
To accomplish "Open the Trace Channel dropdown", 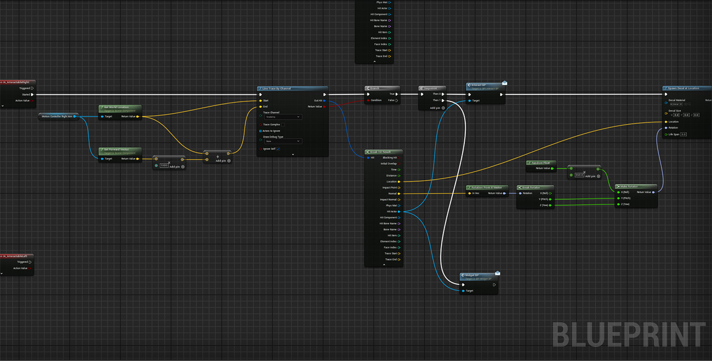I will [283, 117].
